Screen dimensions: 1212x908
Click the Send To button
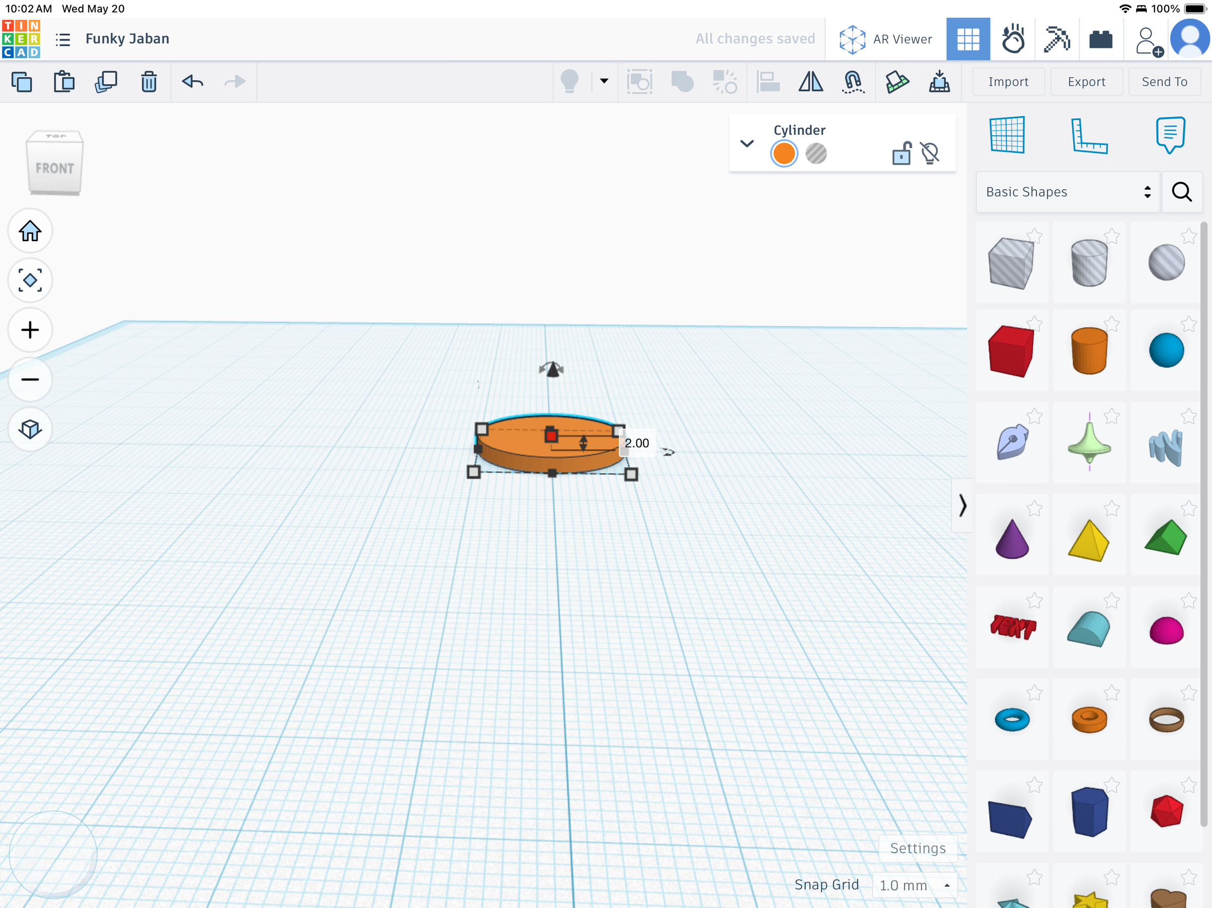[x=1165, y=82]
